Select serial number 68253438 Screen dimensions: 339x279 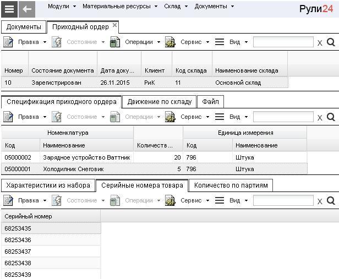(51, 263)
